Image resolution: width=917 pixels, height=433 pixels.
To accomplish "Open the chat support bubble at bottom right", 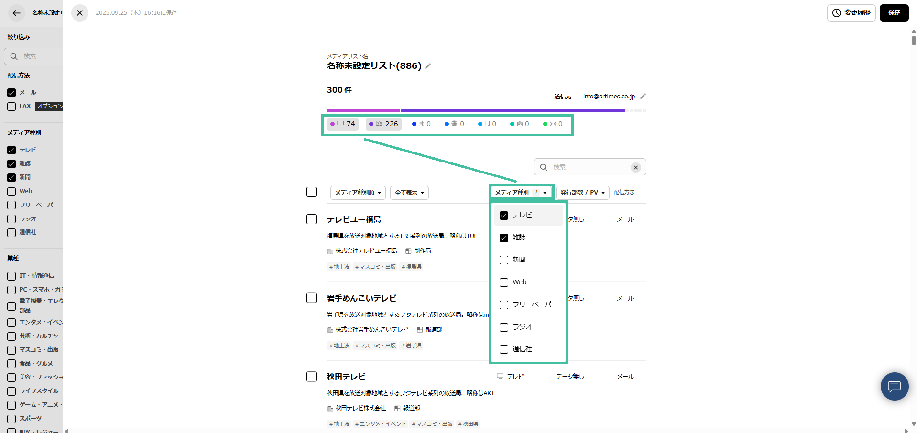I will click(894, 387).
